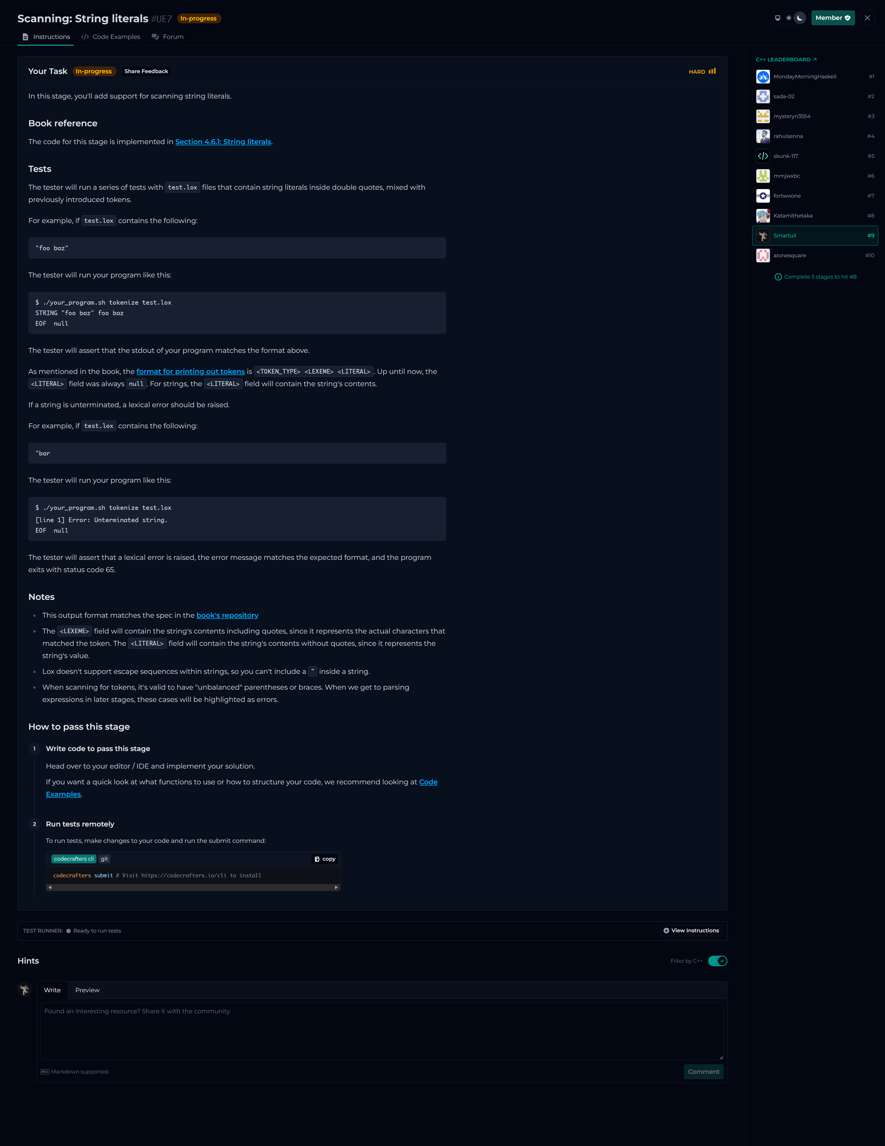
Task: Open the Code Examples tab
Action: pos(111,37)
